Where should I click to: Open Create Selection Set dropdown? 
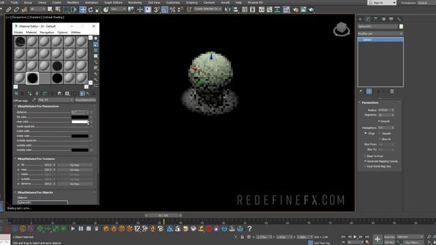coord(208,9)
